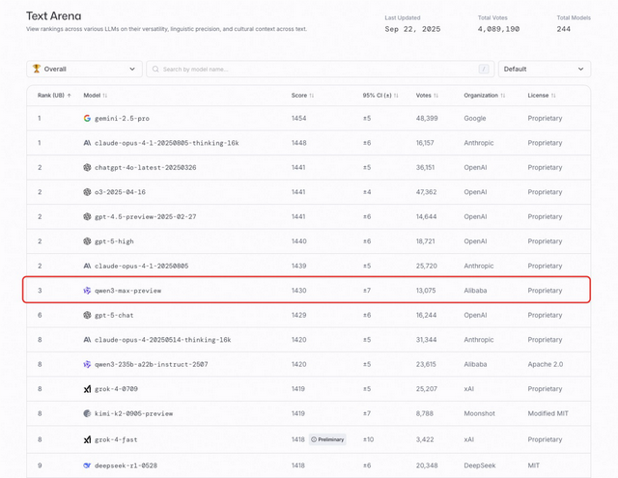618x478 pixels.
Task: Click the Alibaba Qwen icon beside qwen3-max-preview
Action: [87, 291]
